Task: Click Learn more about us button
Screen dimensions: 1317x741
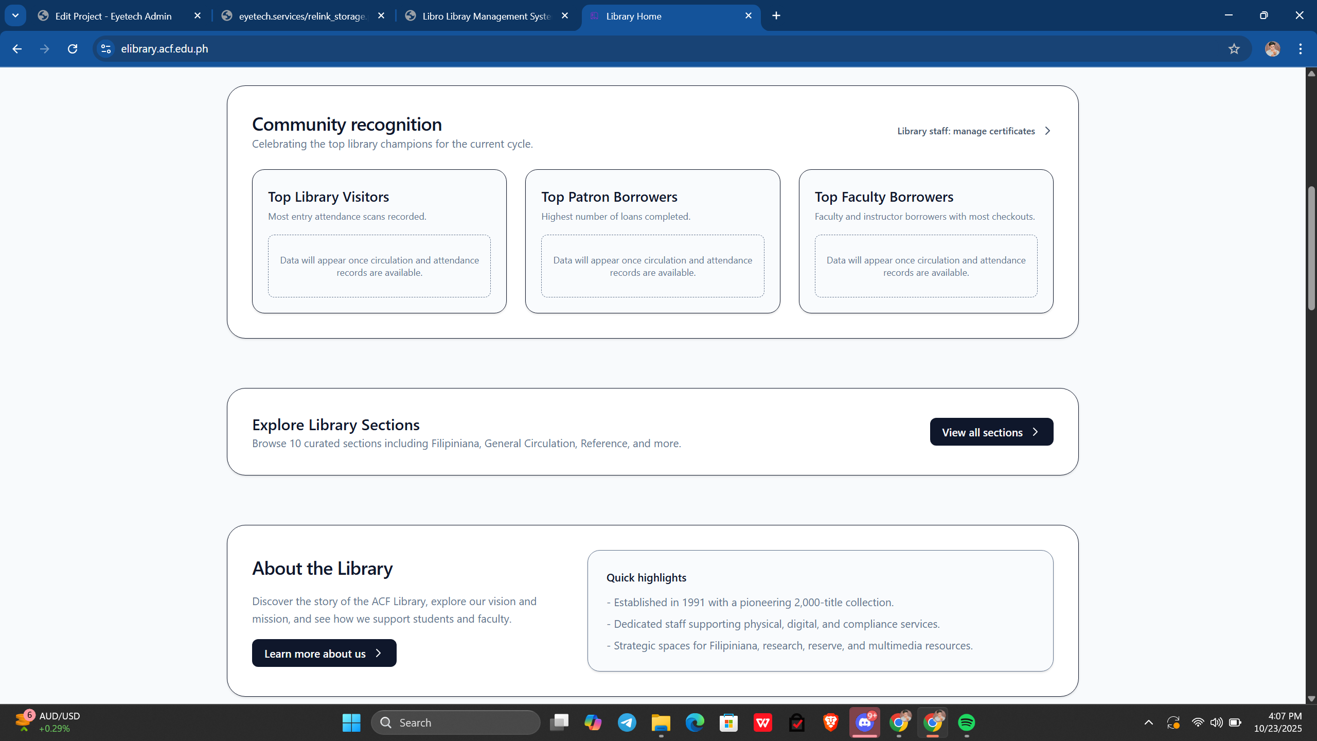Action: 324,653
